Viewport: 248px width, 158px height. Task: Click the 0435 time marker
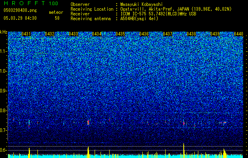click(x=120, y=34)
